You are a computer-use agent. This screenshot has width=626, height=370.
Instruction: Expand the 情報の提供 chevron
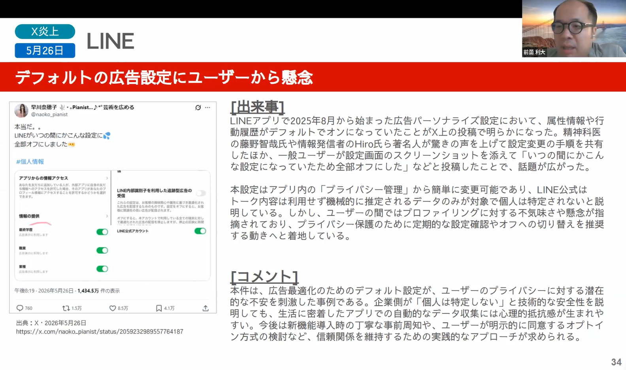pyautogui.click(x=107, y=216)
